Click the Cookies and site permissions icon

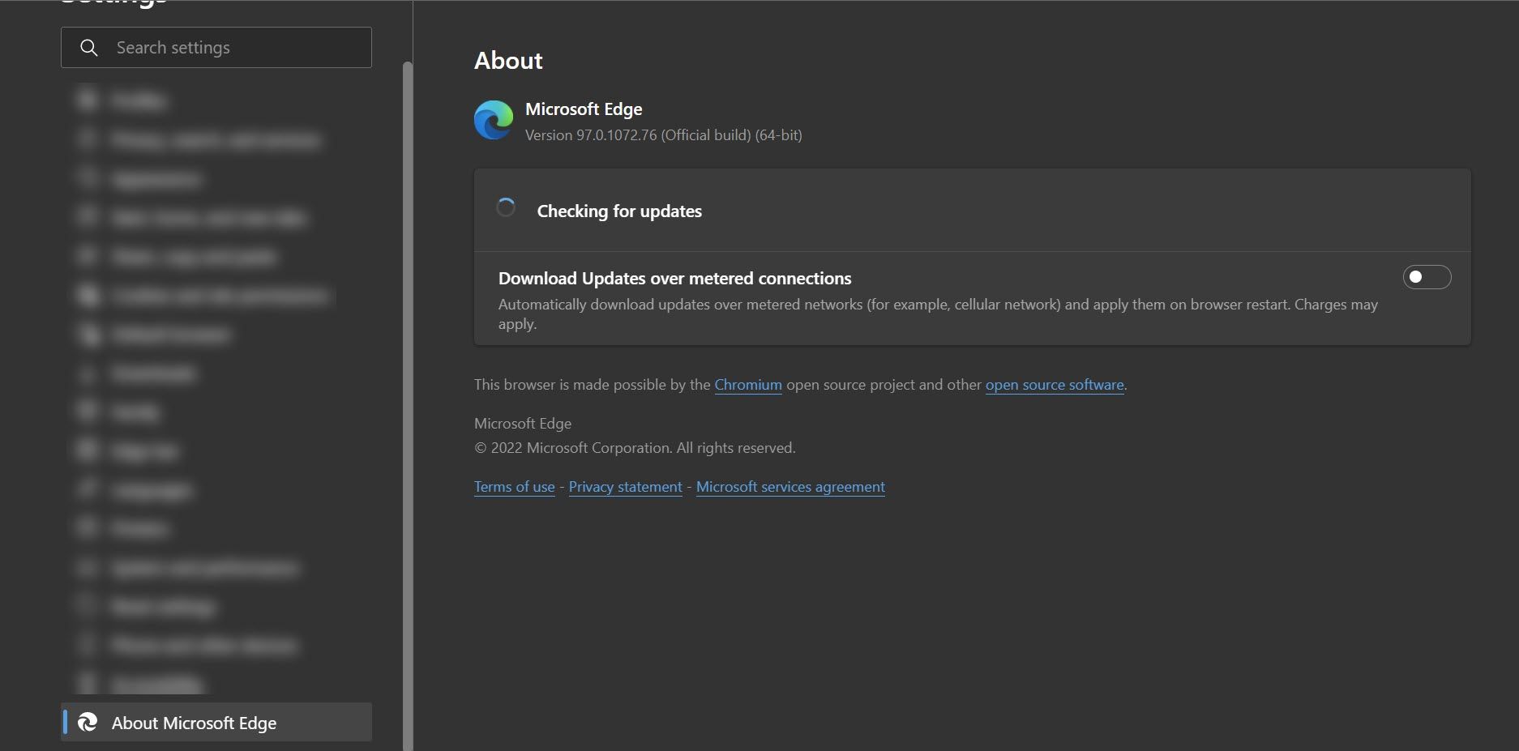pyautogui.click(x=88, y=295)
